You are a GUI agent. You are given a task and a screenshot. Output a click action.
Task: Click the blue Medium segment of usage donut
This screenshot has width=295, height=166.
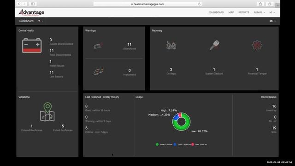point(176,117)
